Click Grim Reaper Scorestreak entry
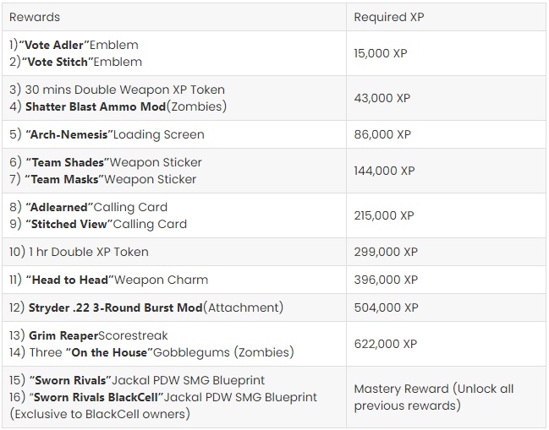Screen dimensions: 549x430 (89, 335)
